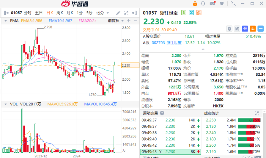Click the 2.250 price statistics row
The image size is (266, 158).
[x=232, y=120]
